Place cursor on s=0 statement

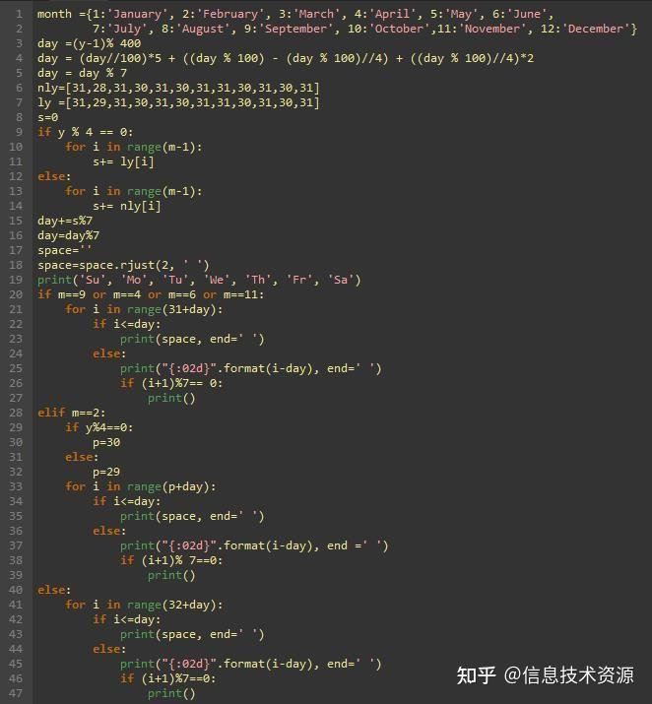pyautogui.click(x=47, y=117)
